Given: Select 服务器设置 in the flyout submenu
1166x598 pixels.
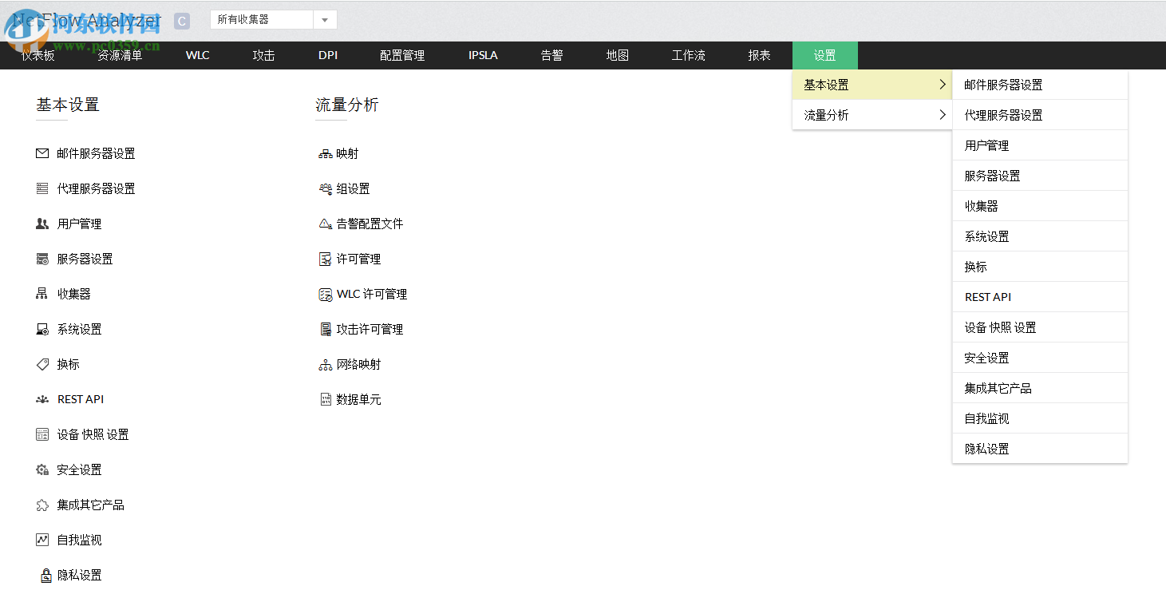Looking at the screenshot, I should [x=1040, y=176].
